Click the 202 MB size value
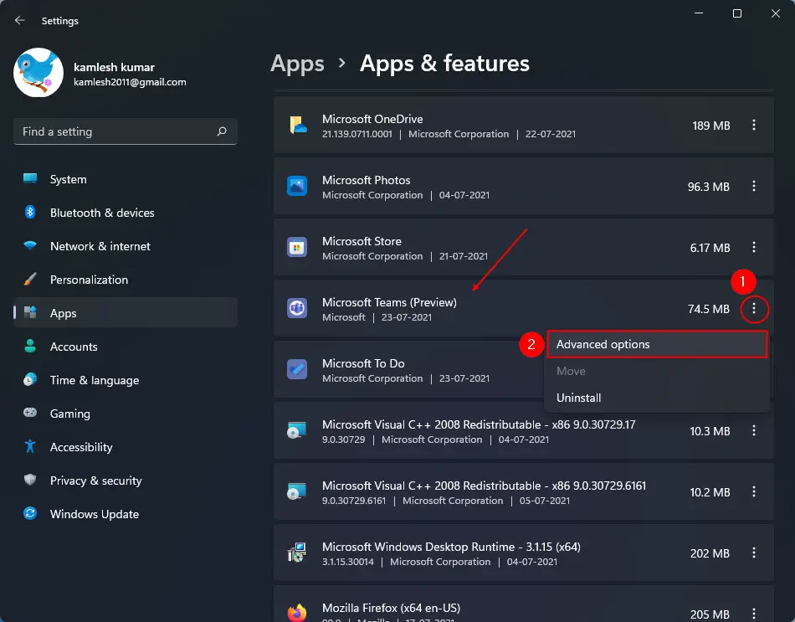 tap(710, 553)
